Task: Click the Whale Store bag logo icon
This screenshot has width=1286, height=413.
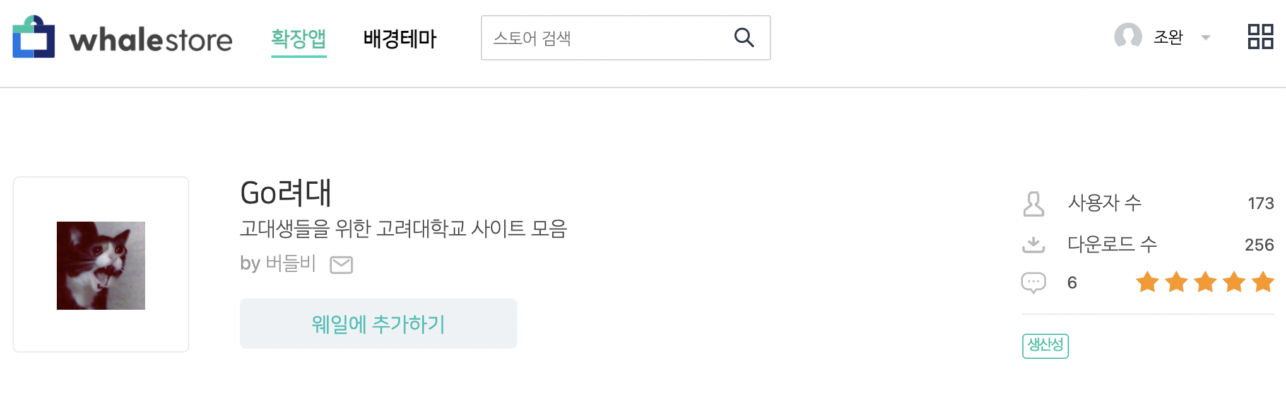Action: pos(33,37)
